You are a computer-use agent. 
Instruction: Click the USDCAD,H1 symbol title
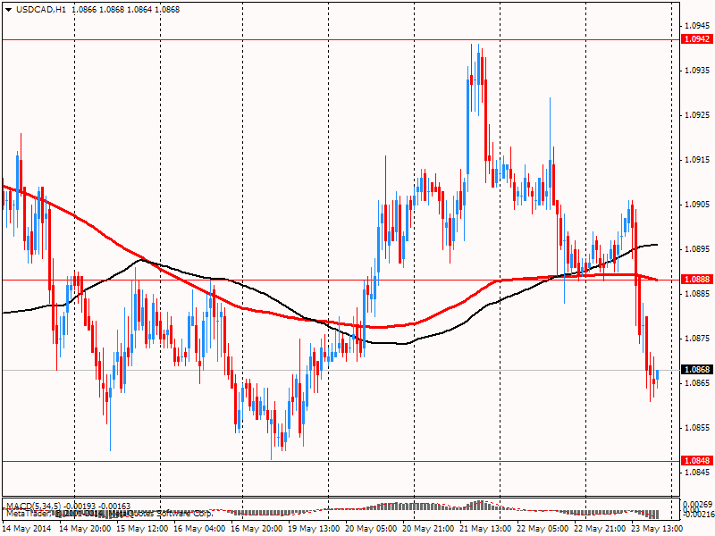tap(41, 8)
